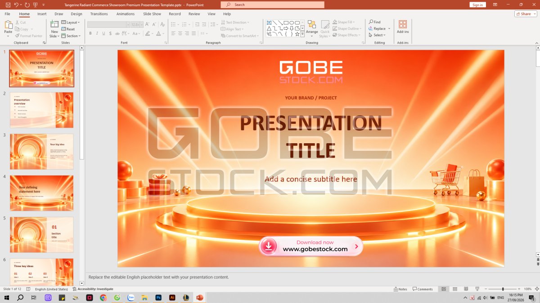The width and height of the screenshot is (540, 303).
Task: Select slide 5 thumbnail Section title
Action: pyautogui.click(x=41, y=235)
